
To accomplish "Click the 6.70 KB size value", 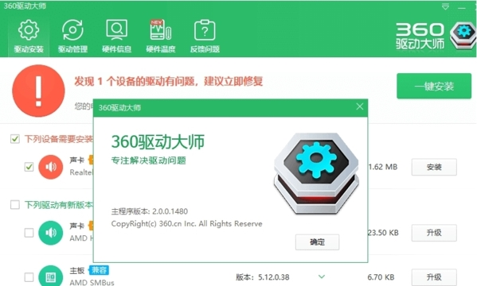I will click(x=381, y=277).
